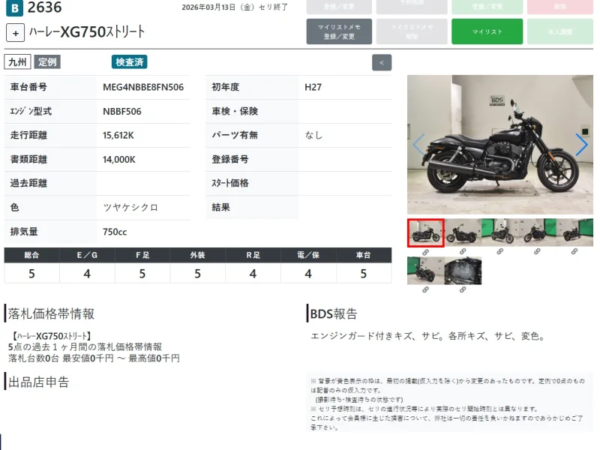The width and height of the screenshot is (600, 450).
Task: Click the 総合 score column header
Action: point(31,255)
